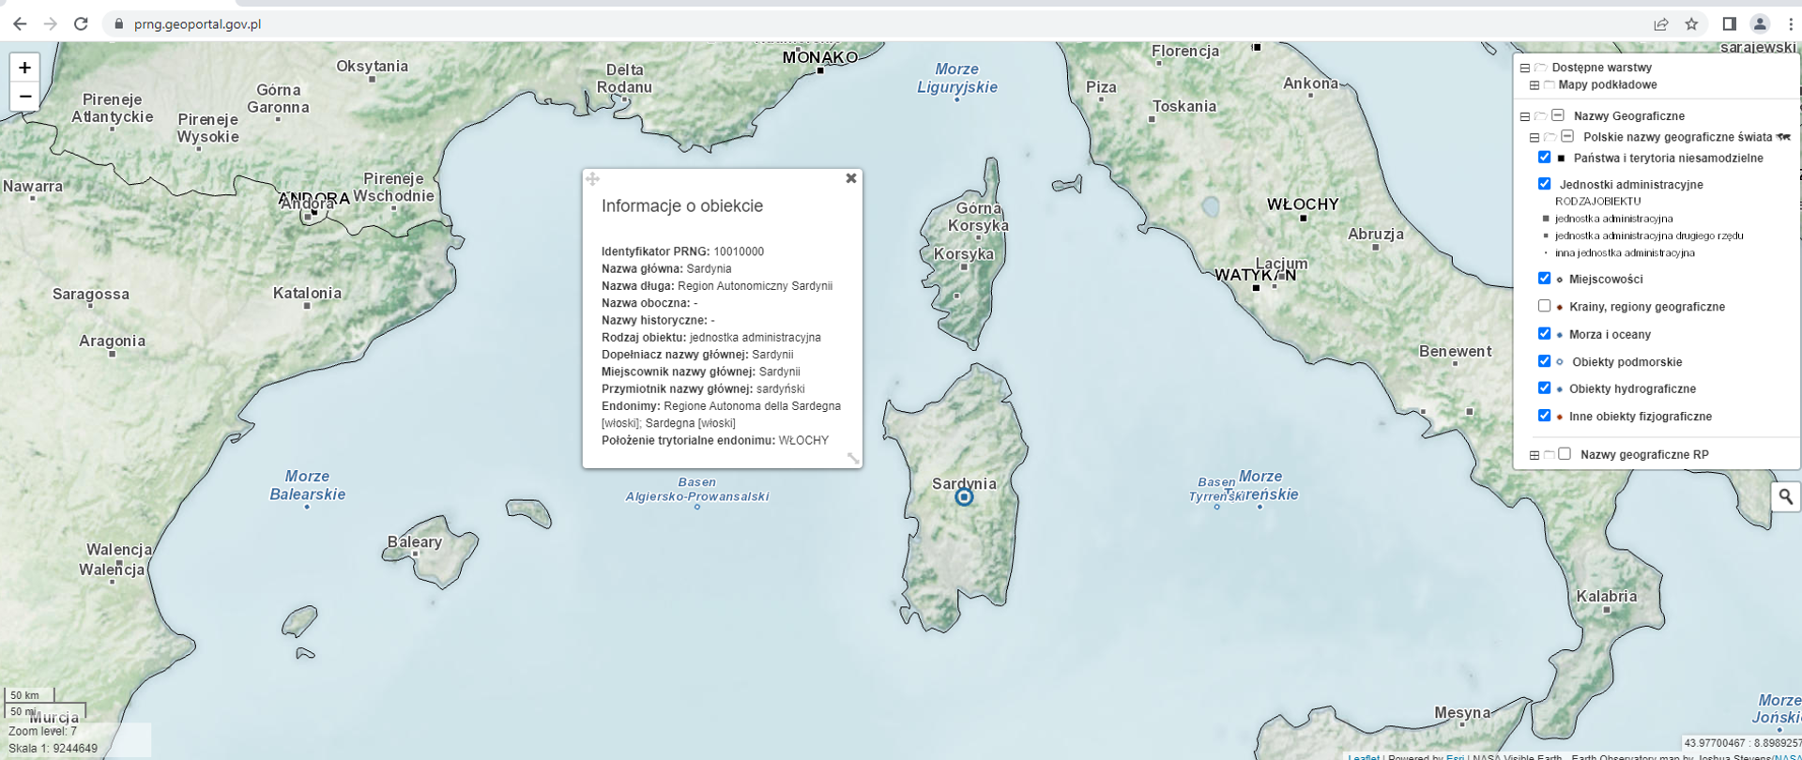This screenshot has height=760, width=1802.
Task: Click 'jednostka administracyjna drugiego rzędu' legend entry
Action: tap(1649, 236)
